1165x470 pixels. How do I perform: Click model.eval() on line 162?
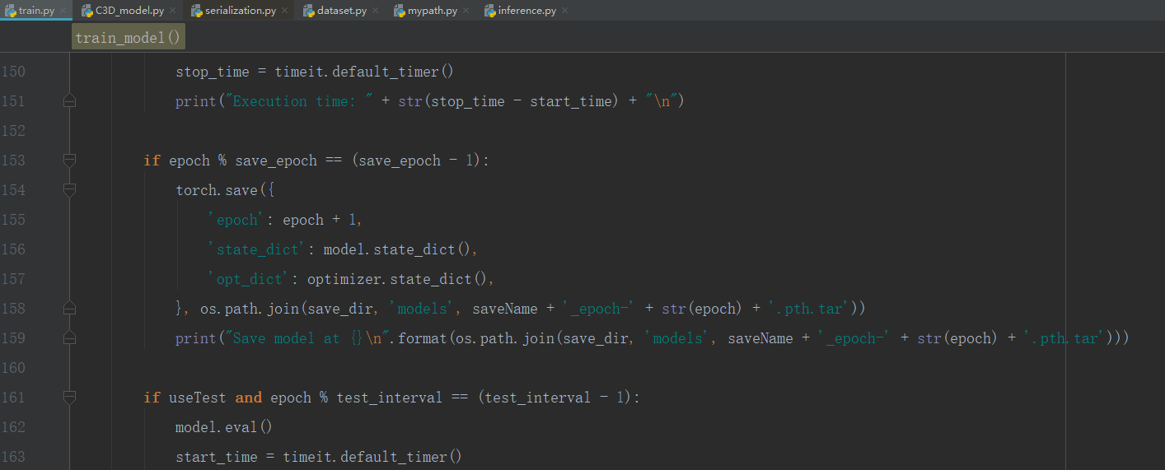click(x=224, y=427)
